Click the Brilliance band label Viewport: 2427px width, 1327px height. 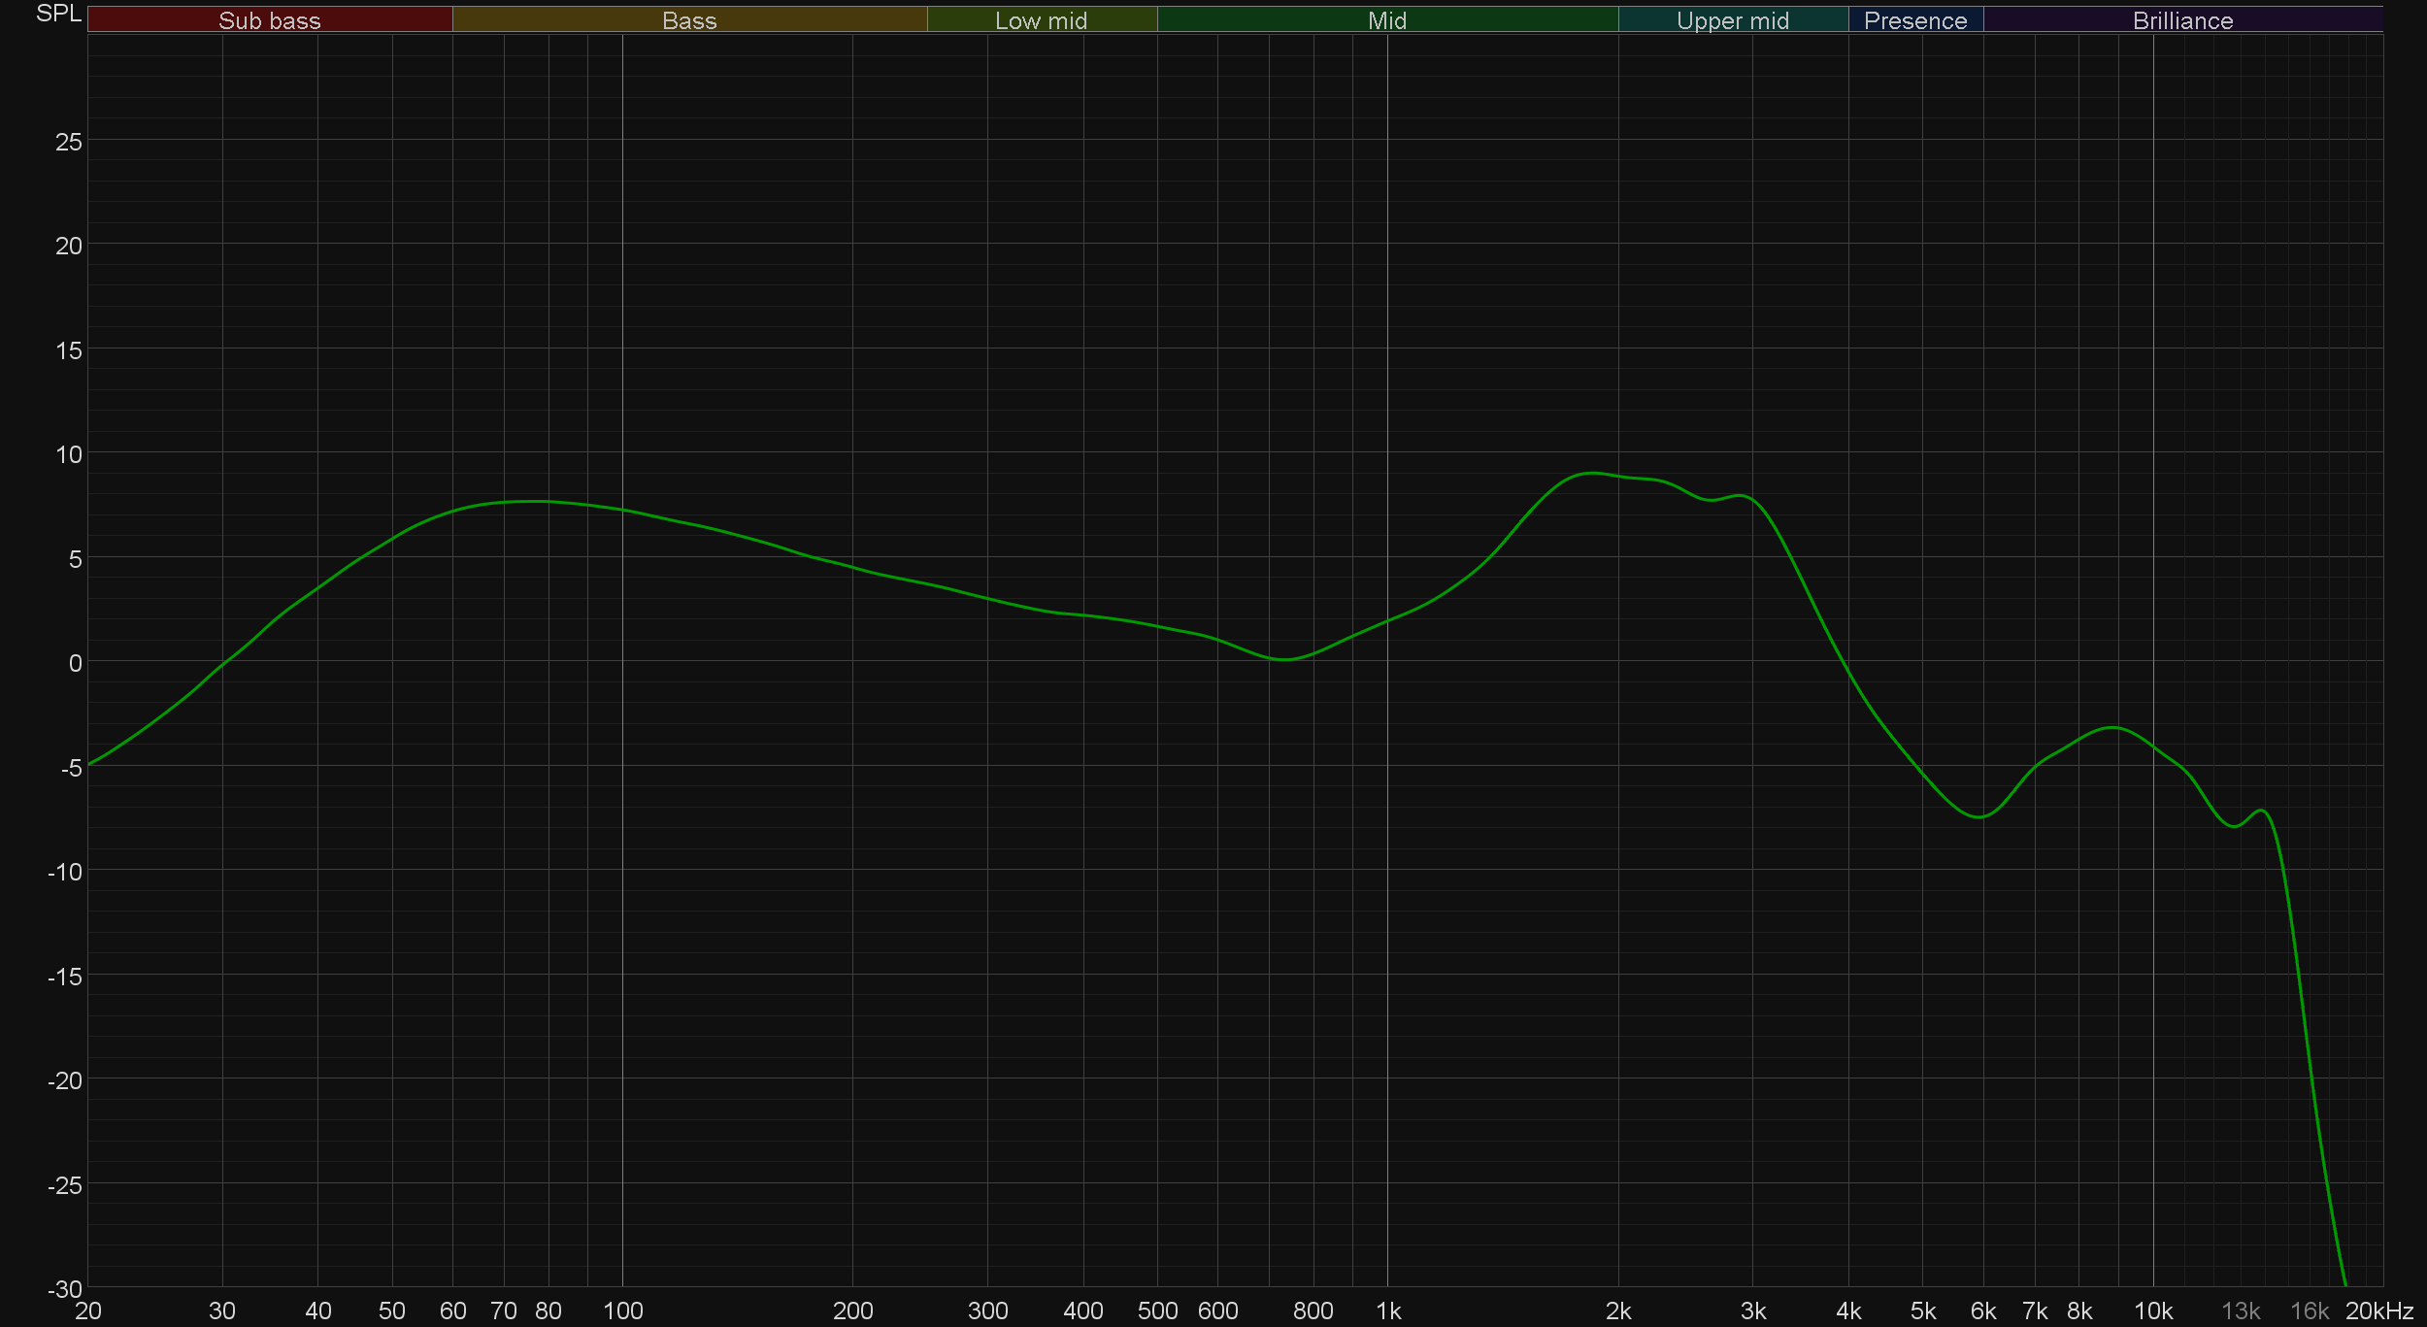2182,20
